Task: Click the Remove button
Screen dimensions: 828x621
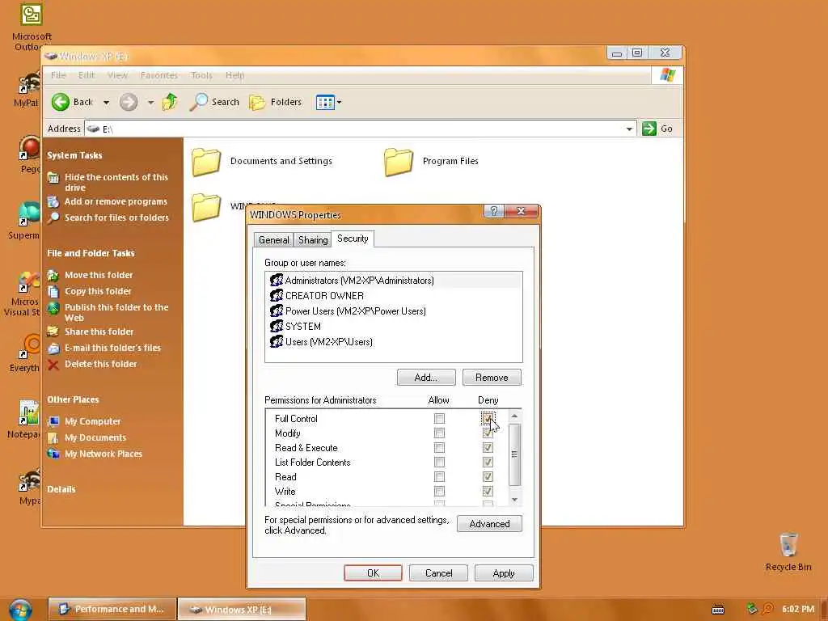Action: 492,378
